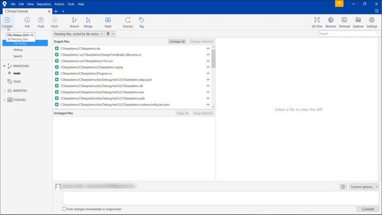
Task: Click the commit history clock icon
Action: tap(343, 187)
